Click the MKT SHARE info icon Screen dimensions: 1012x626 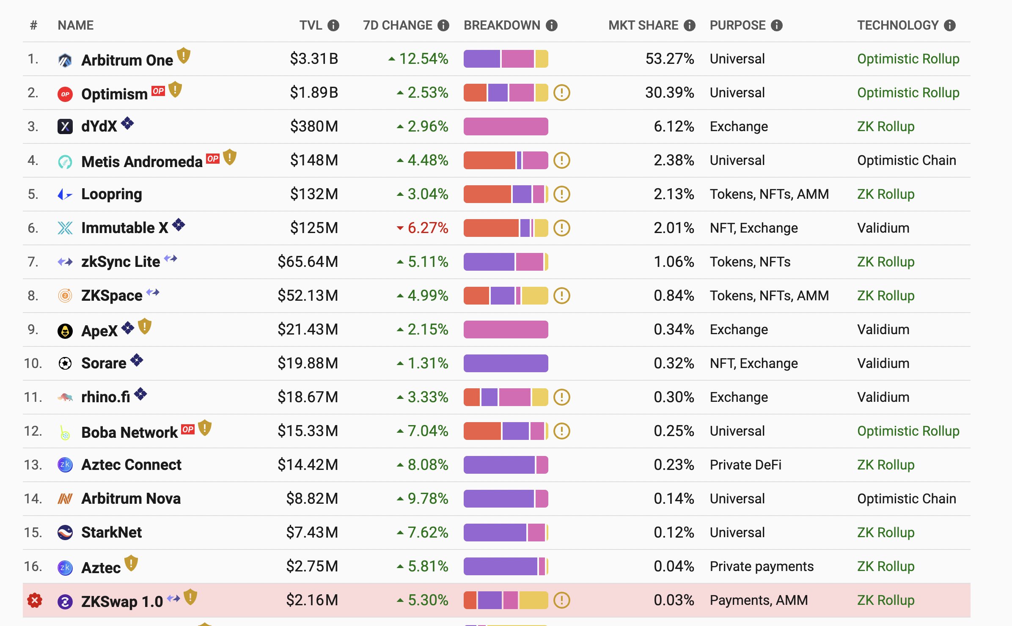(690, 25)
